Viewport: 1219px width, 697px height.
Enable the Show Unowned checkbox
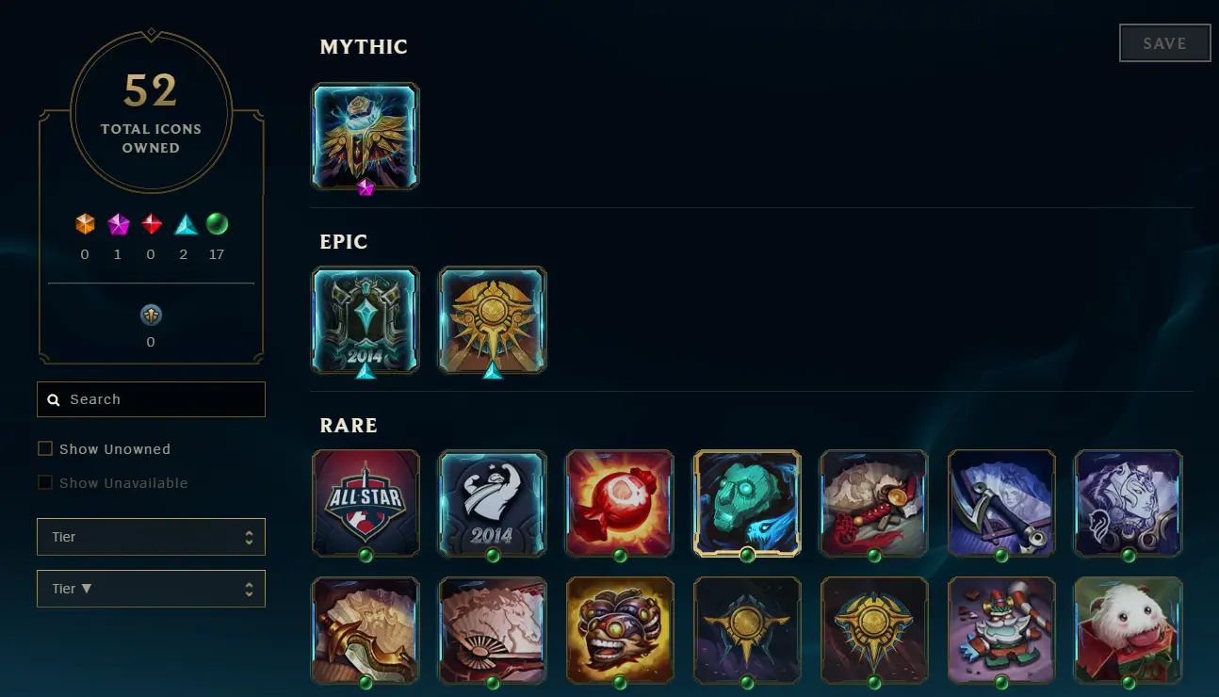click(45, 449)
